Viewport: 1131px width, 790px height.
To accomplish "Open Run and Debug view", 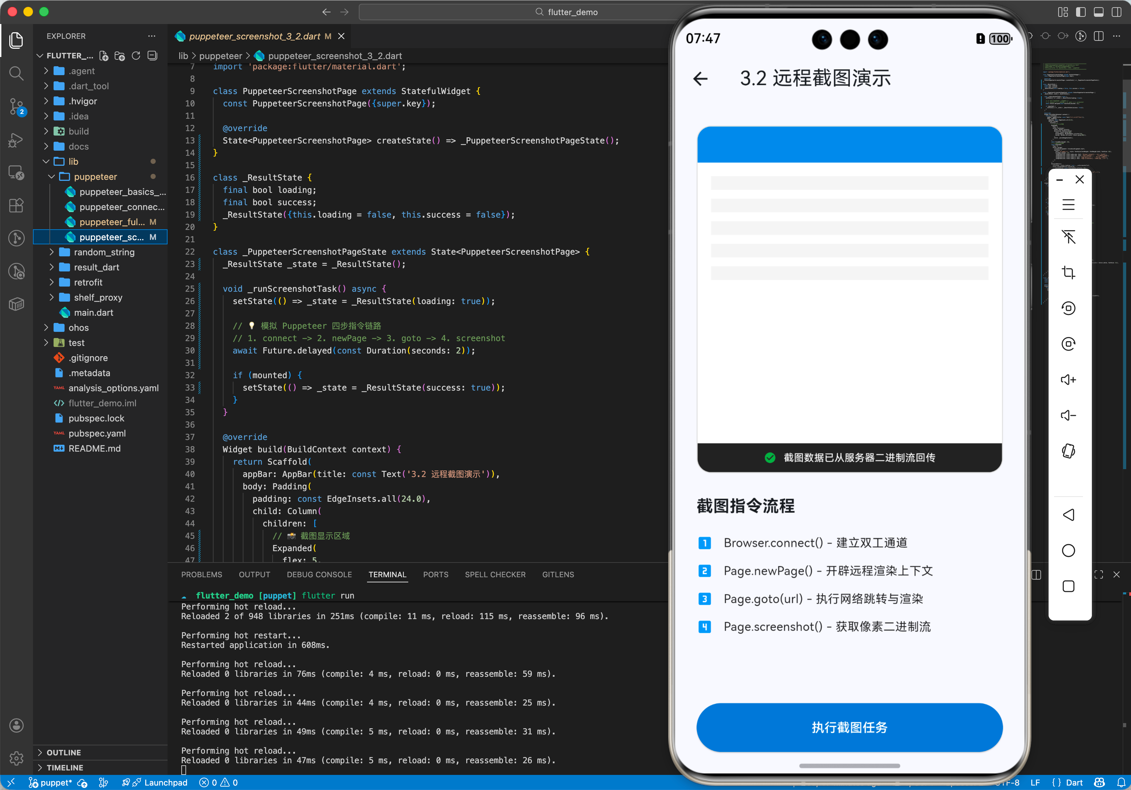I will pyautogui.click(x=16, y=140).
